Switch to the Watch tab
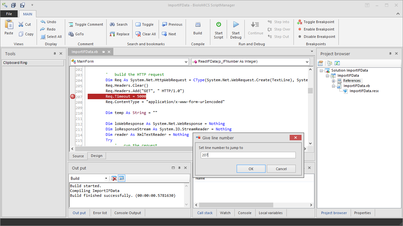The image size is (403, 226). (225, 213)
